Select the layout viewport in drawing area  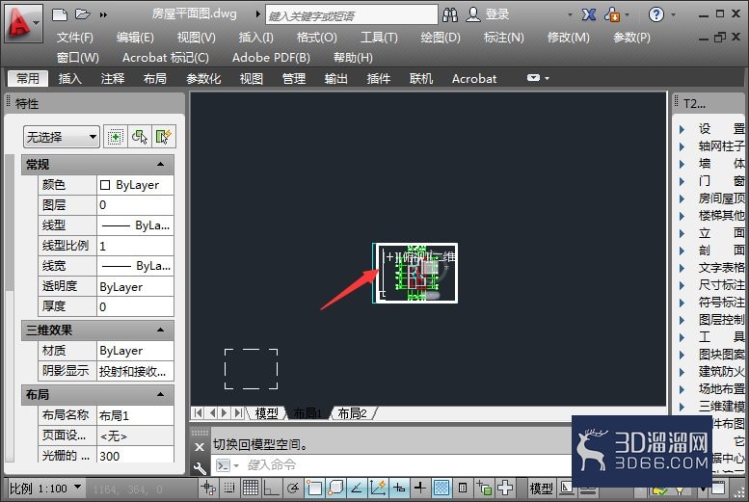coord(415,274)
